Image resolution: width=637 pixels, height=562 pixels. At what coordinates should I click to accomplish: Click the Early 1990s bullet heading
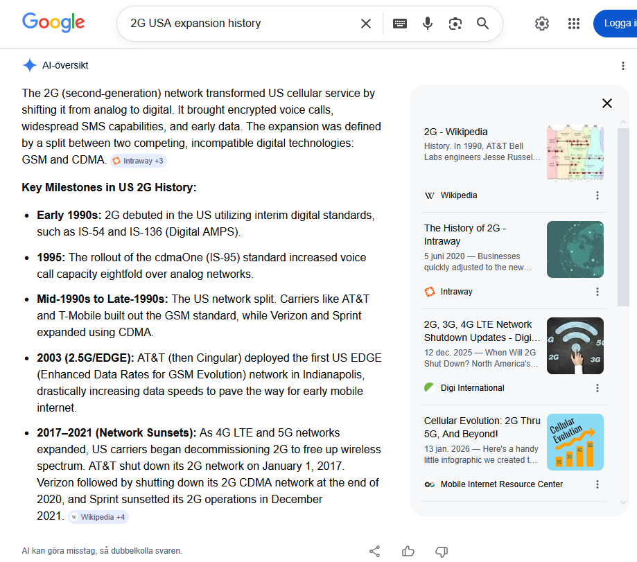69,215
